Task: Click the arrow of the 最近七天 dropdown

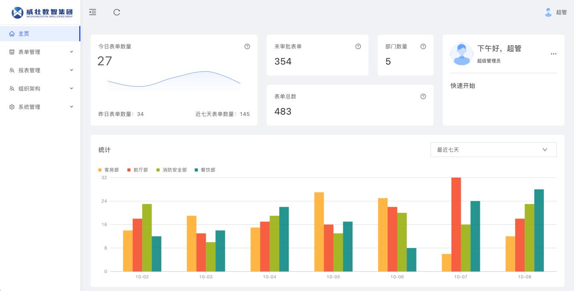Action: pyautogui.click(x=545, y=150)
